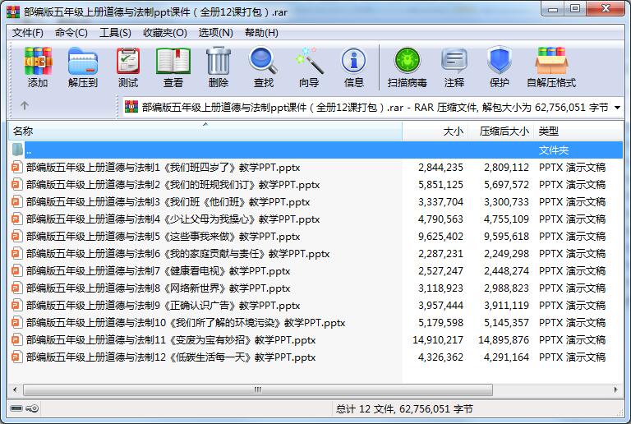Click the size value 2,844,235
The width and height of the screenshot is (631, 424).
(x=440, y=168)
